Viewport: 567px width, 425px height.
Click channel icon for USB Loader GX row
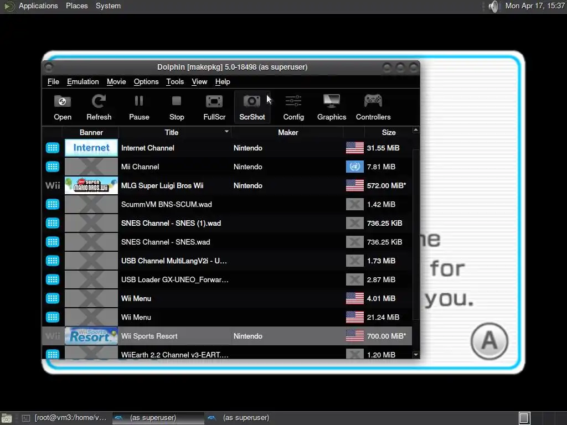click(53, 279)
